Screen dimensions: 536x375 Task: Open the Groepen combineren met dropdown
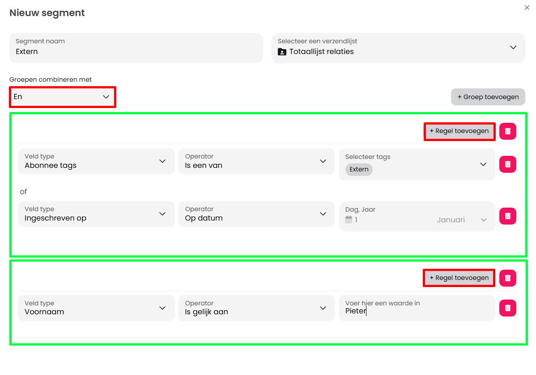[x=62, y=97]
